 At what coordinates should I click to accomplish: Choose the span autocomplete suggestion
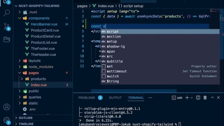[x=160, y=51]
